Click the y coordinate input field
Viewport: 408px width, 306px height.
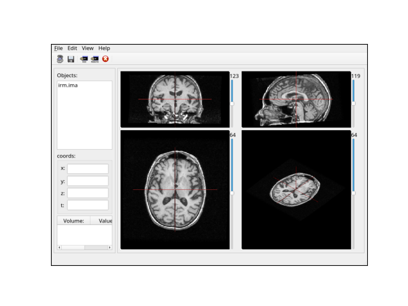(88, 181)
